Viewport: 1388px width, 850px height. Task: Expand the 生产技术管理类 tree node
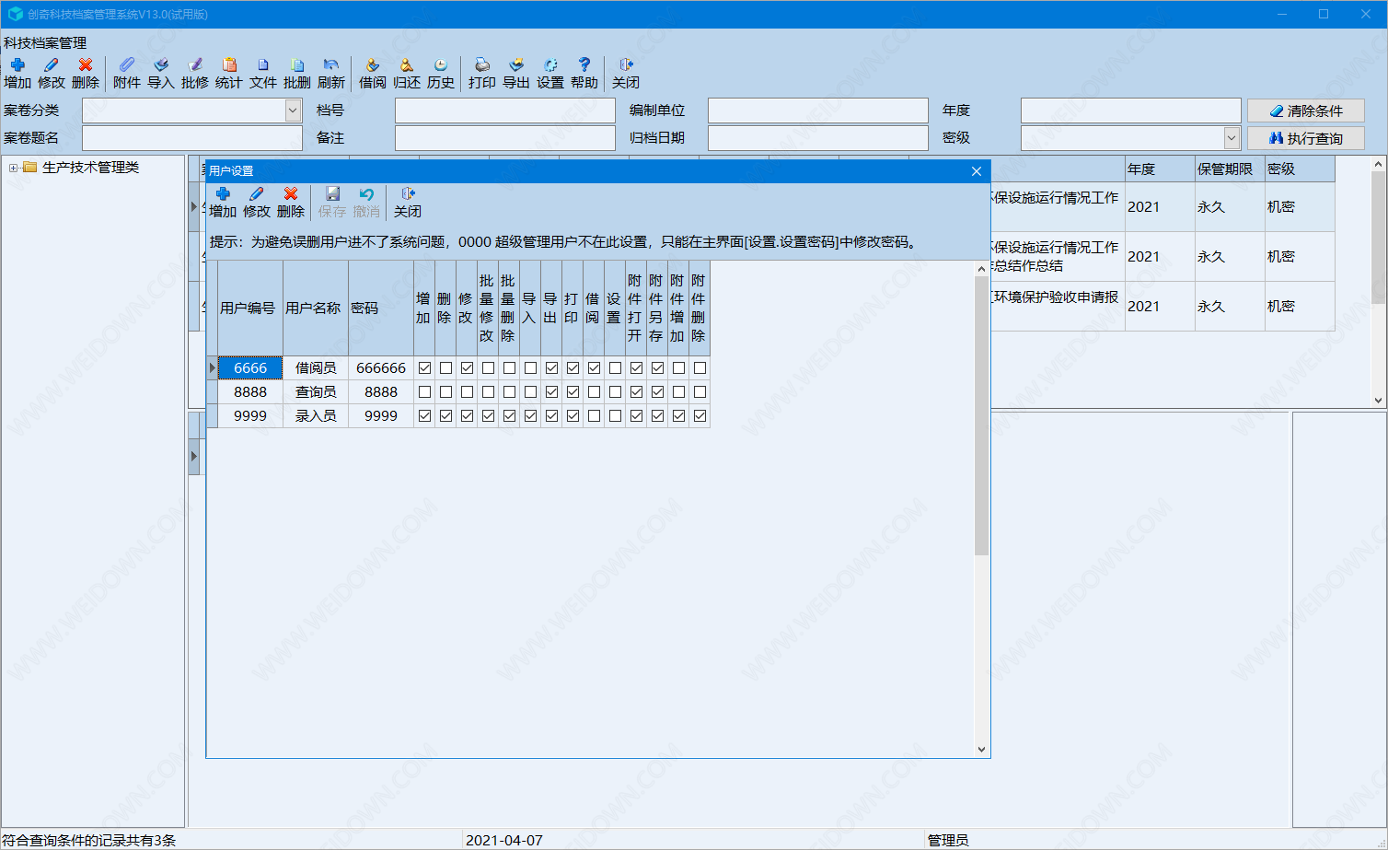13,168
